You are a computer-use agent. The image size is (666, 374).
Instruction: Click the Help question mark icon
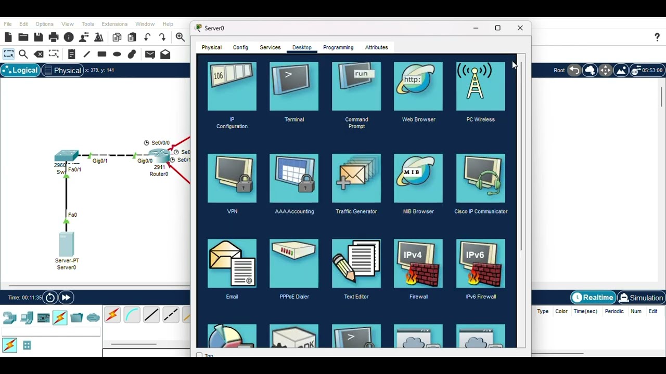(657, 37)
